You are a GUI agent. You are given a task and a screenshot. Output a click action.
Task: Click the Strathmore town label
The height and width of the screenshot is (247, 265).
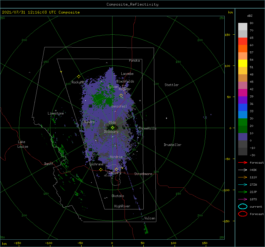click(x=143, y=174)
